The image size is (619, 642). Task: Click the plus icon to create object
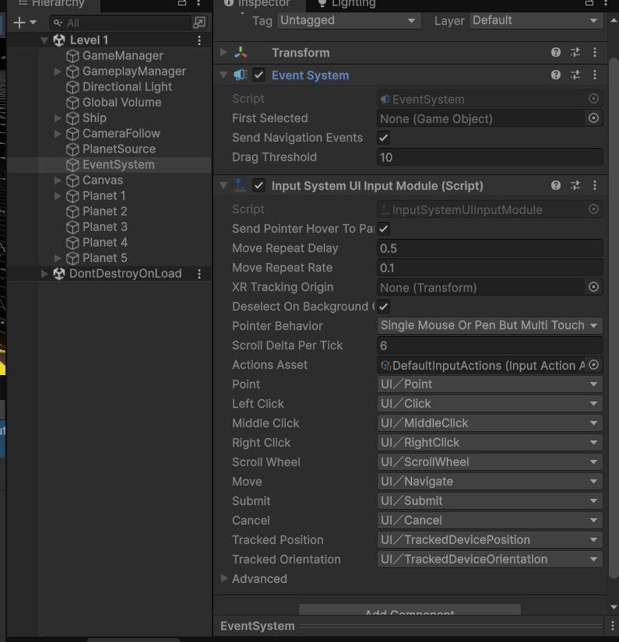(x=19, y=23)
